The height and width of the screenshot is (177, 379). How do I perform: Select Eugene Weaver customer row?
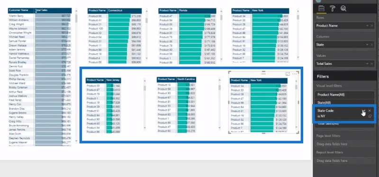[18, 142]
